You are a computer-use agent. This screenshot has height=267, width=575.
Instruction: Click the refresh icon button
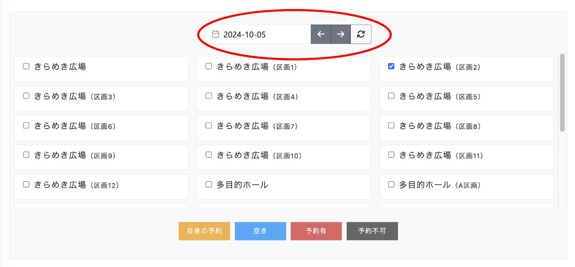(361, 35)
